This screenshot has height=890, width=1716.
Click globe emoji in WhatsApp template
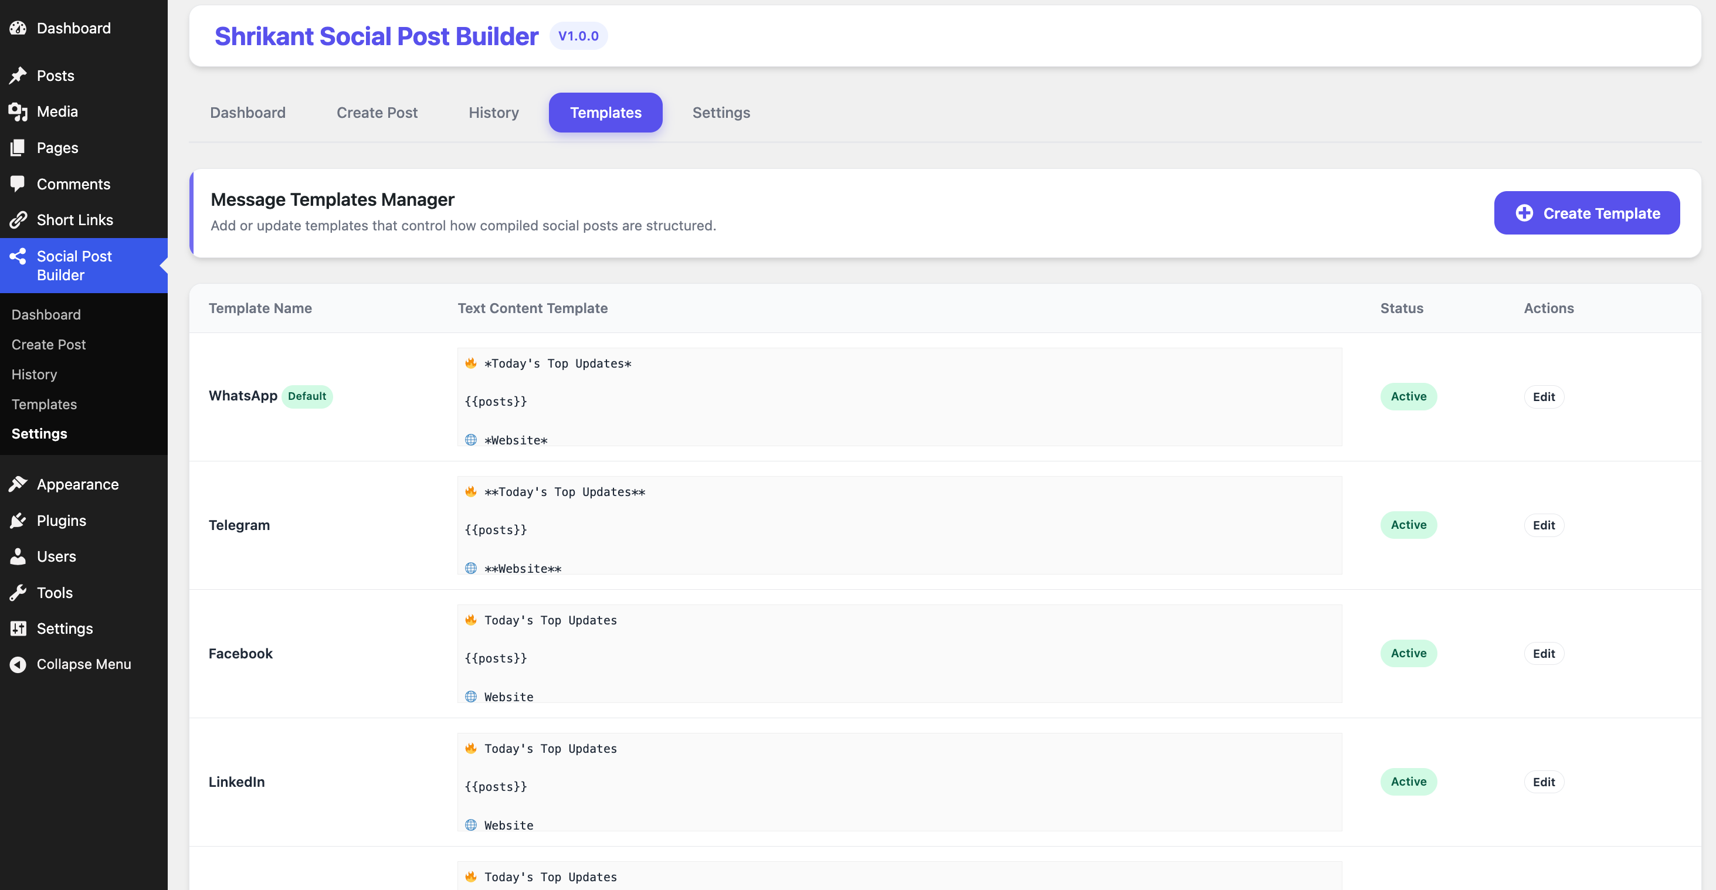tap(471, 440)
